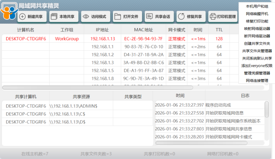Click the MAC地址 column header

pos(143,30)
